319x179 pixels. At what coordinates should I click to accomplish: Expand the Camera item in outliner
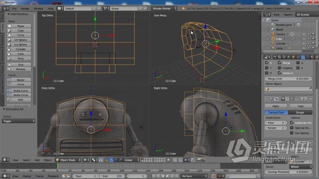(268, 34)
